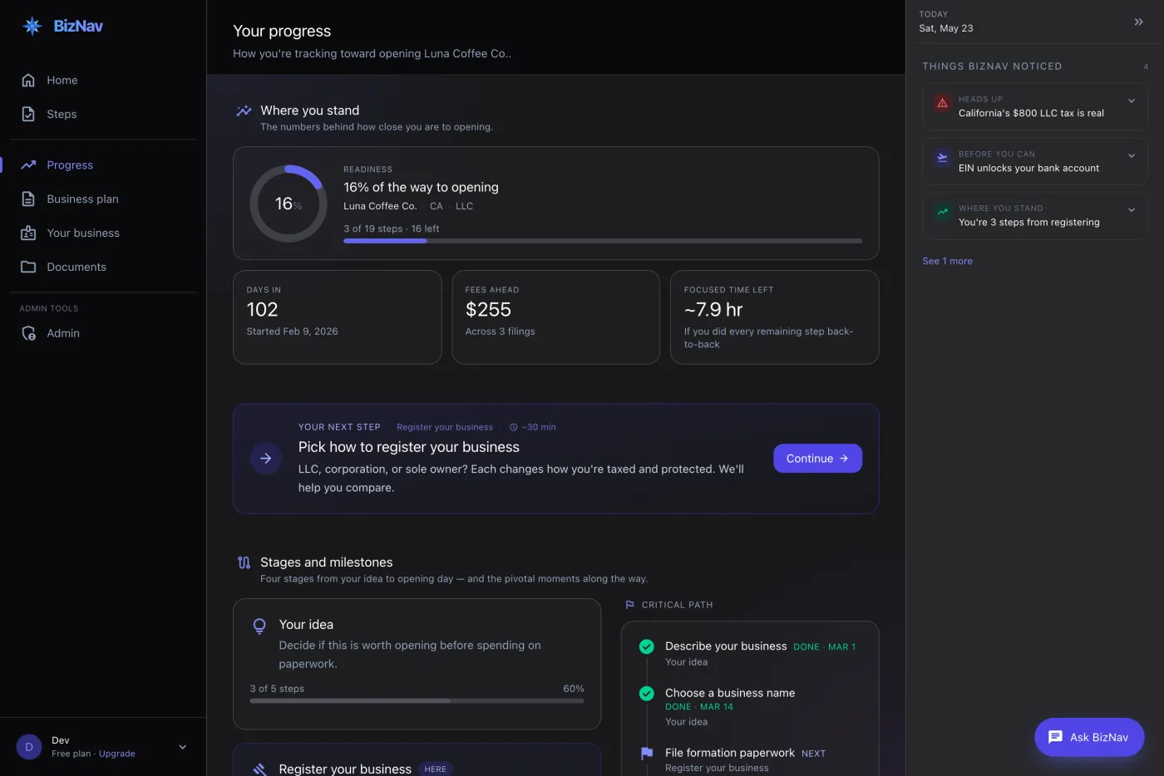This screenshot has height=776, width=1164.
Task: Click the lightbulb icon on Your idea card
Action: (x=259, y=626)
